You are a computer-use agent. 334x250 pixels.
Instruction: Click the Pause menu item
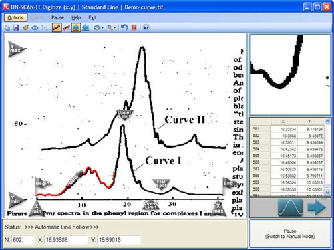57,17
